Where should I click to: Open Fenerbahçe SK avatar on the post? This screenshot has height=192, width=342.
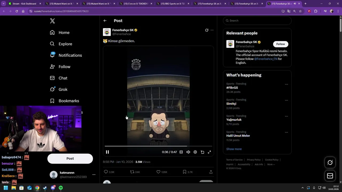(107, 32)
